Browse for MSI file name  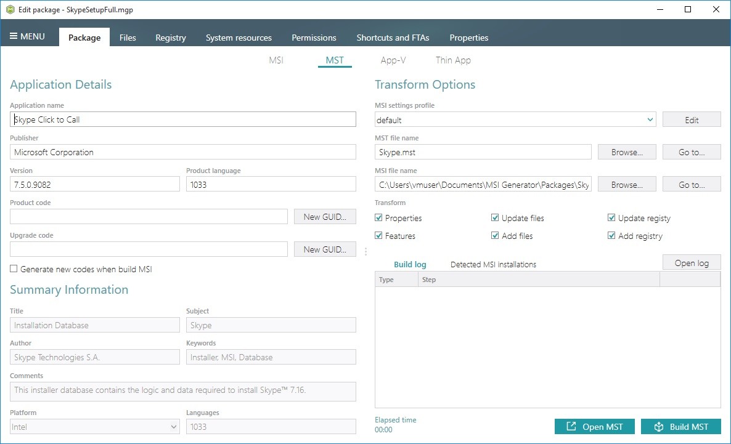627,185
